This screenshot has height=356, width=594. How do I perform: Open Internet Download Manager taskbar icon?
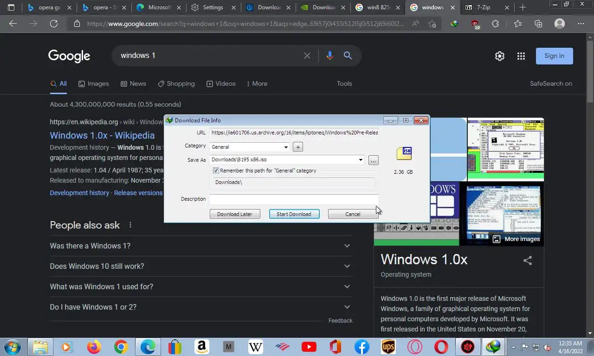(493, 347)
